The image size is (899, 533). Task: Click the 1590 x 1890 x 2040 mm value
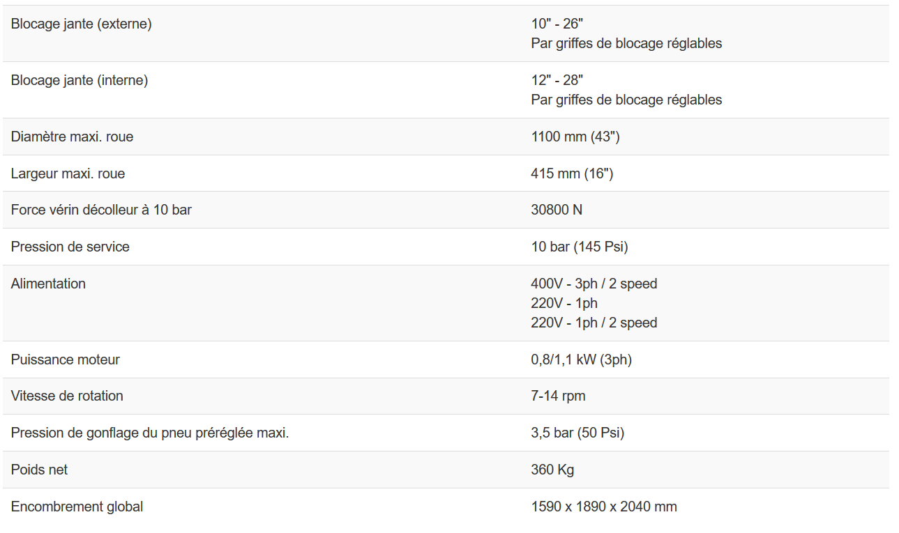604,507
